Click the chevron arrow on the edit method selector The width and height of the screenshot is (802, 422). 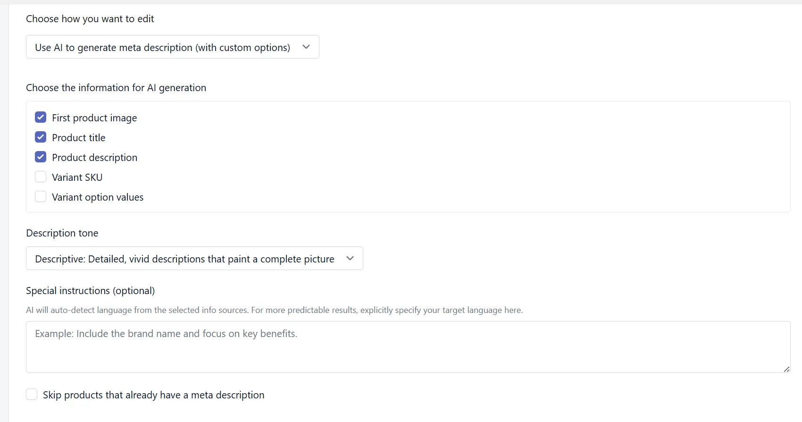pyautogui.click(x=306, y=47)
